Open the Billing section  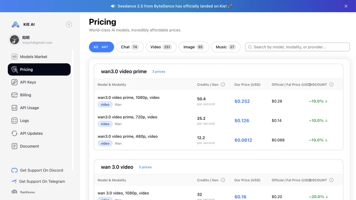click(x=39, y=95)
